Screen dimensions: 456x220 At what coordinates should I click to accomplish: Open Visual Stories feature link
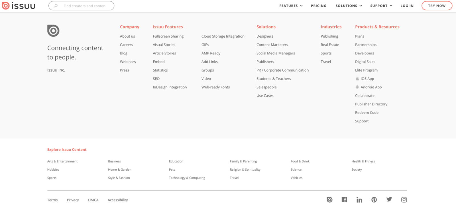click(164, 45)
